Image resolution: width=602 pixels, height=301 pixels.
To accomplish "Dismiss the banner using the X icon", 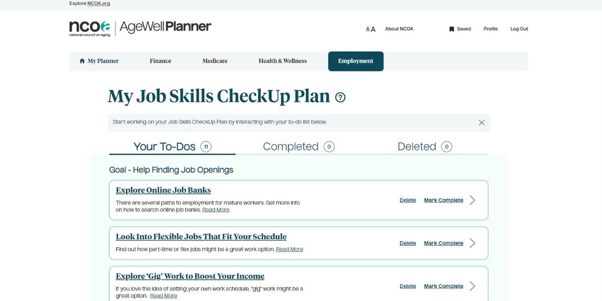I will point(481,122).
